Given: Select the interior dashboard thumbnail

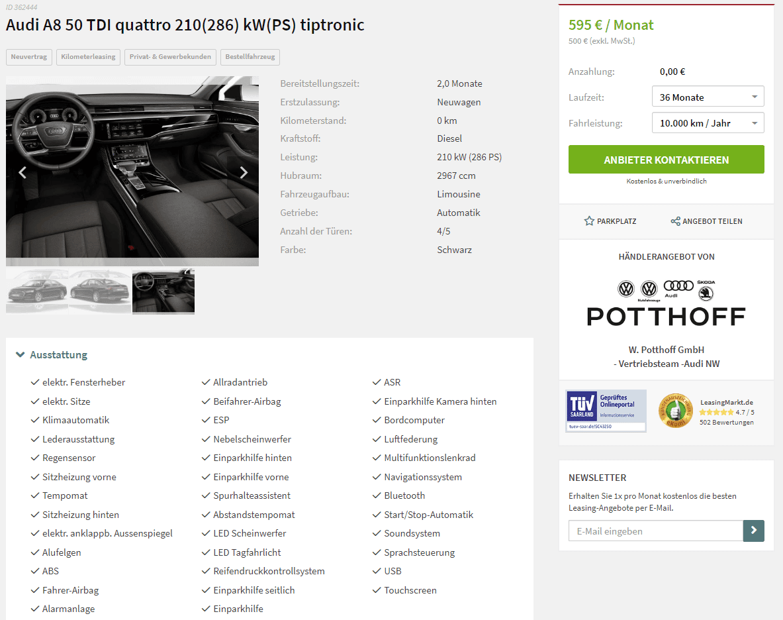Looking at the screenshot, I should 163,291.
